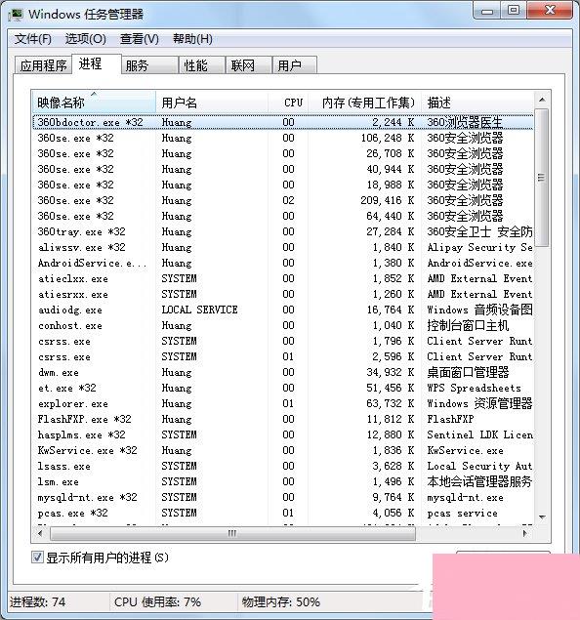
Task: Select the audiodg.exe process
Action: tap(283, 310)
